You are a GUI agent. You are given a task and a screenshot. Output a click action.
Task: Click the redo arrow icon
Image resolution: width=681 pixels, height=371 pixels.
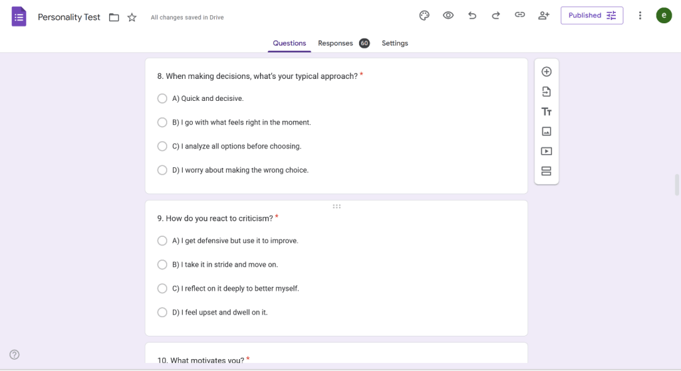495,15
